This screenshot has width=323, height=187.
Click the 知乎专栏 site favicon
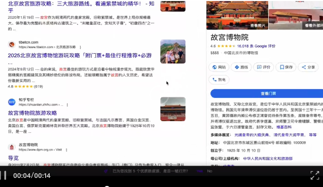click(x=12, y=102)
